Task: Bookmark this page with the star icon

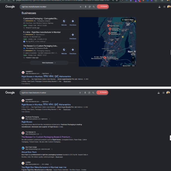Action: tap(117, 1)
